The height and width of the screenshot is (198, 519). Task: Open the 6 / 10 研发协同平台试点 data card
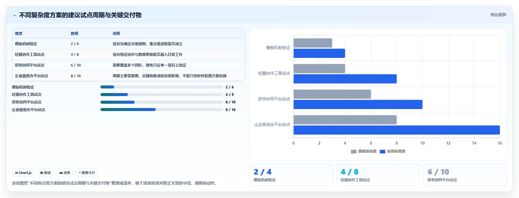[465, 175]
